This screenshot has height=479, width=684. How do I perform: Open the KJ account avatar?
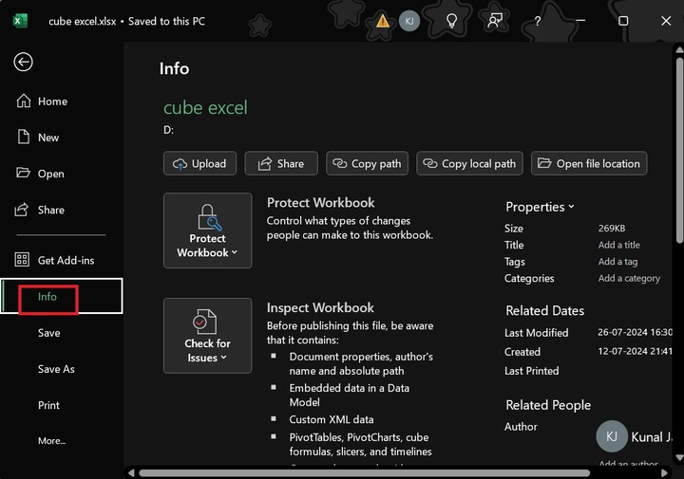tap(409, 20)
